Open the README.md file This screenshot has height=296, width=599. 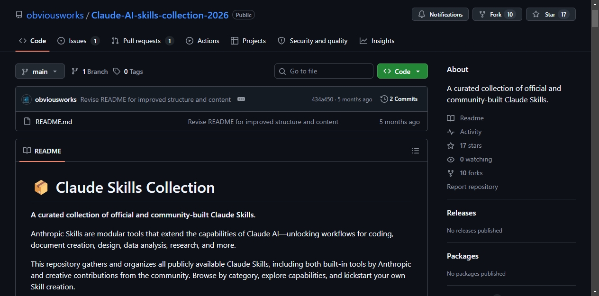(54, 122)
